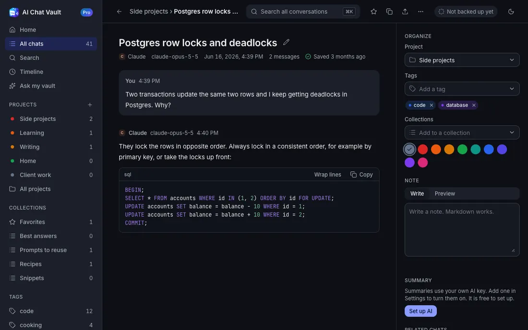Choose the indigo color swatch
This screenshot has height=330, width=528.
coord(502,149)
